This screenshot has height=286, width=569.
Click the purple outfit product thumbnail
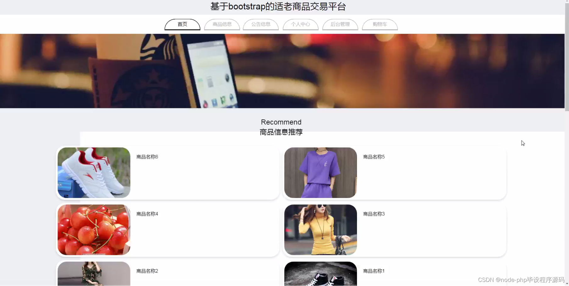point(320,173)
